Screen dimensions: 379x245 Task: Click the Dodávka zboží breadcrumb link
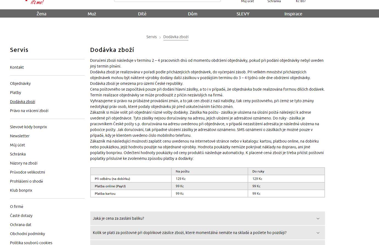tap(176, 37)
